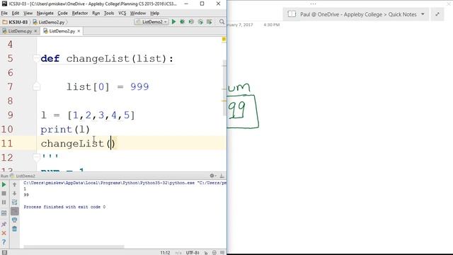Screen dimensions: 453x255
Task: Run ListDemo2 with the green toolbar play button
Action: pos(173,22)
